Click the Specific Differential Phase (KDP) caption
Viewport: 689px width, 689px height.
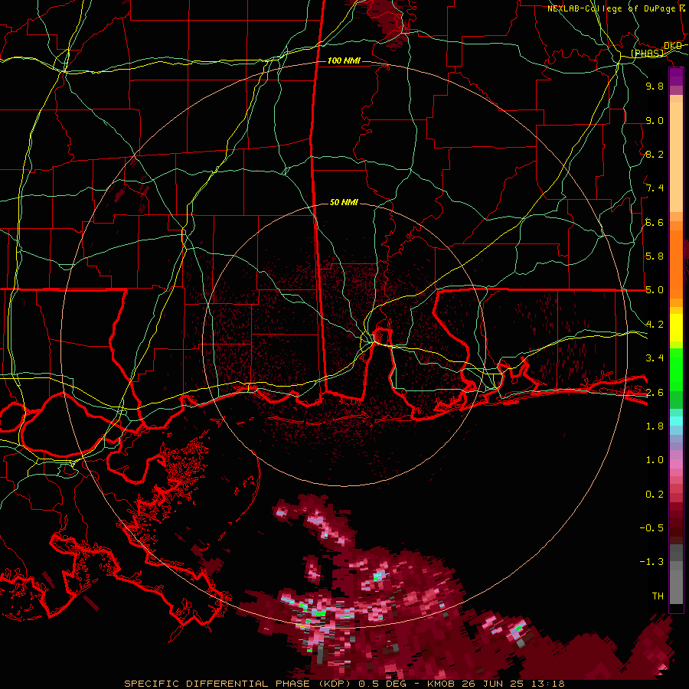pos(239,684)
